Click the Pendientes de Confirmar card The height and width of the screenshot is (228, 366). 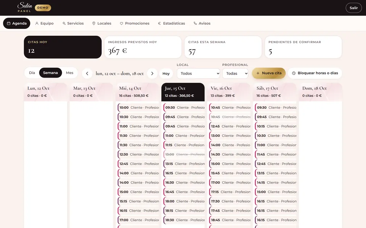pos(303,47)
